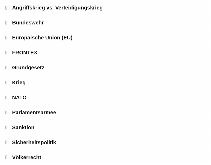Click the icon beside Bundeswehr
This screenshot has height=165, width=211.
click(x=6, y=23)
